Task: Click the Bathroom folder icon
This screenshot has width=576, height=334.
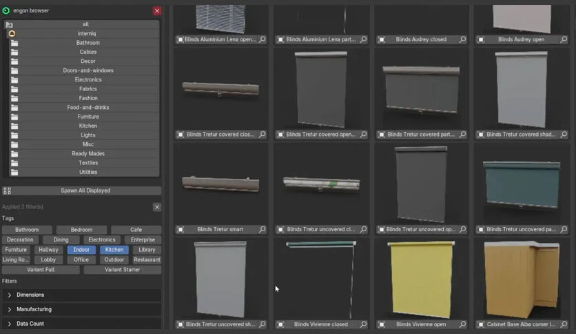Action: 14,43
